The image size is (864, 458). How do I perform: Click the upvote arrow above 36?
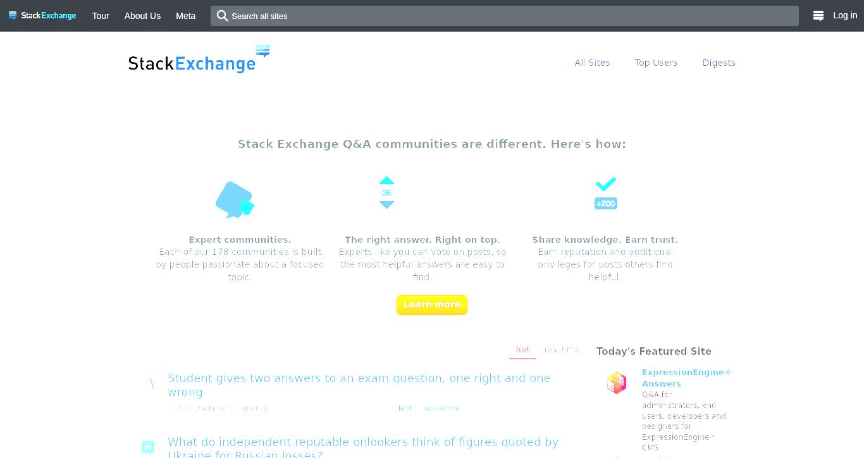point(386,180)
